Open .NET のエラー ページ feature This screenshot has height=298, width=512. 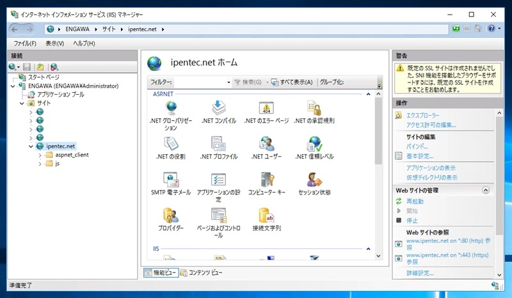click(x=266, y=112)
